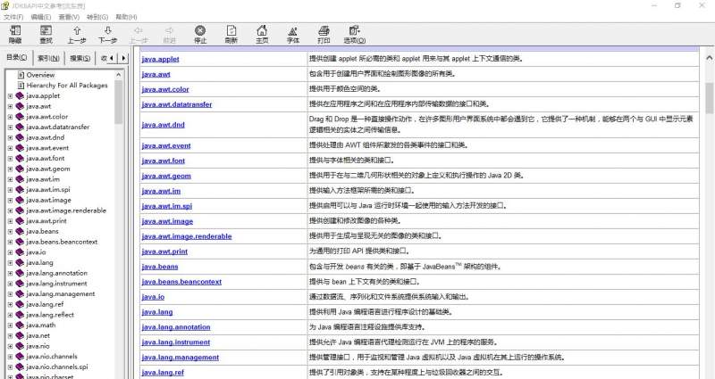Open the Help (帮助) menu
The image size is (715, 379).
[126, 17]
